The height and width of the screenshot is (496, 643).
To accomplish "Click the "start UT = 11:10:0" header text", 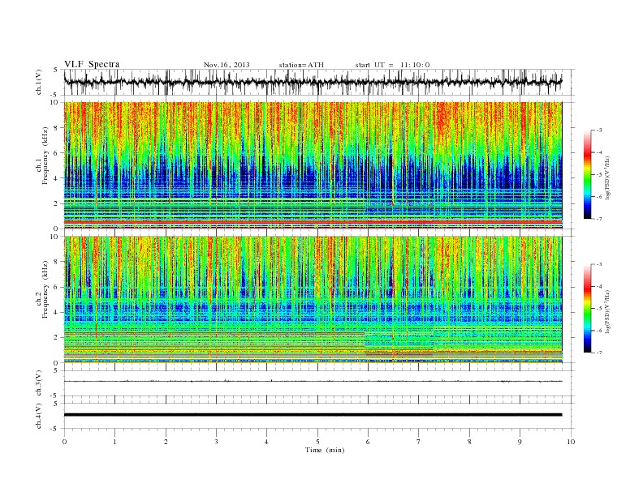I will [x=392, y=65].
